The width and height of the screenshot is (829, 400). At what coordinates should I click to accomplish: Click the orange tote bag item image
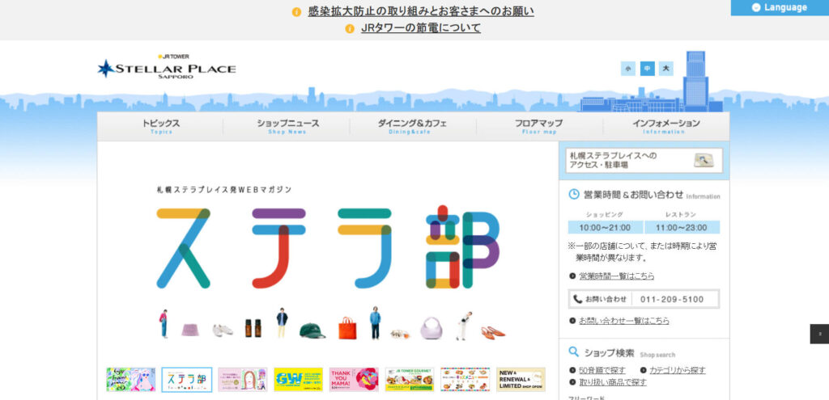pos(346,328)
